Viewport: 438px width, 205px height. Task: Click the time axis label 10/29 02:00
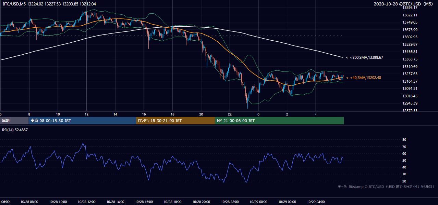[x=287, y=202]
